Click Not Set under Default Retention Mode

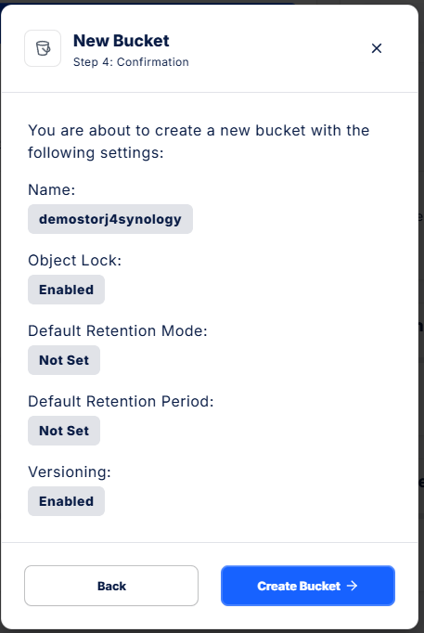point(64,360)
